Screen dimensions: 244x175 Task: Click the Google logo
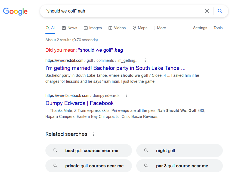[x=16, y=11]
